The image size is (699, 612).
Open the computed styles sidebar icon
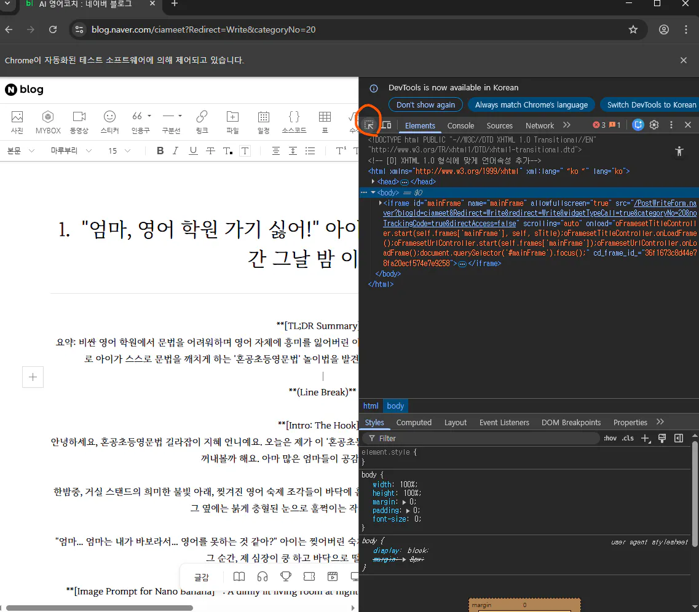coord(679,438)
